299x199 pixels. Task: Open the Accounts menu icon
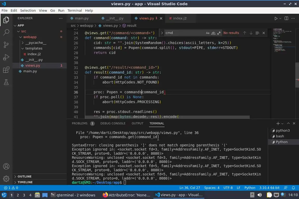pos(6,166)
